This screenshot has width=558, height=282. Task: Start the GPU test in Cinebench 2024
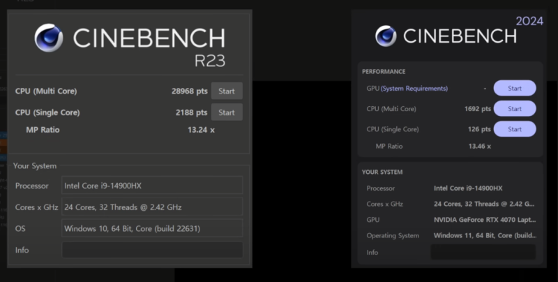click(x=515, y=89)
